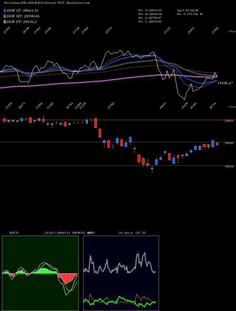Click the '<Lows' label
Viewport: 236px width, 311px height.
pyautogui.click(x=232, y=106)
